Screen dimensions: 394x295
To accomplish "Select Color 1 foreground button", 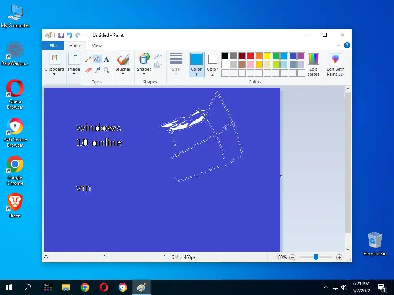I will coord(196,65).
